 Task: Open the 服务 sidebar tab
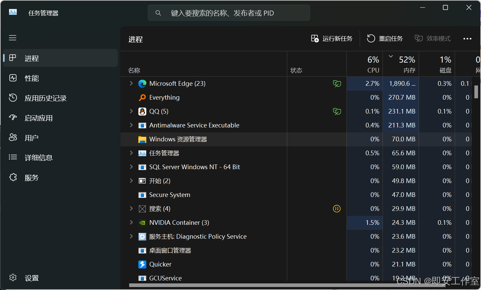(60, 177)
